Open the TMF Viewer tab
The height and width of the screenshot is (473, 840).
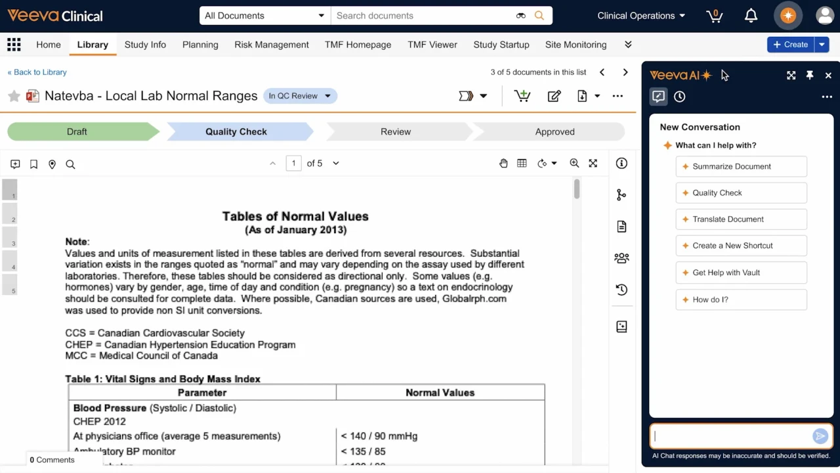[432, 45]
